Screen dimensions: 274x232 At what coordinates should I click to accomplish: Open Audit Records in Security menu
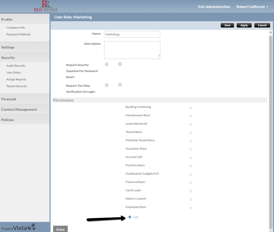(x=16, y=66)
